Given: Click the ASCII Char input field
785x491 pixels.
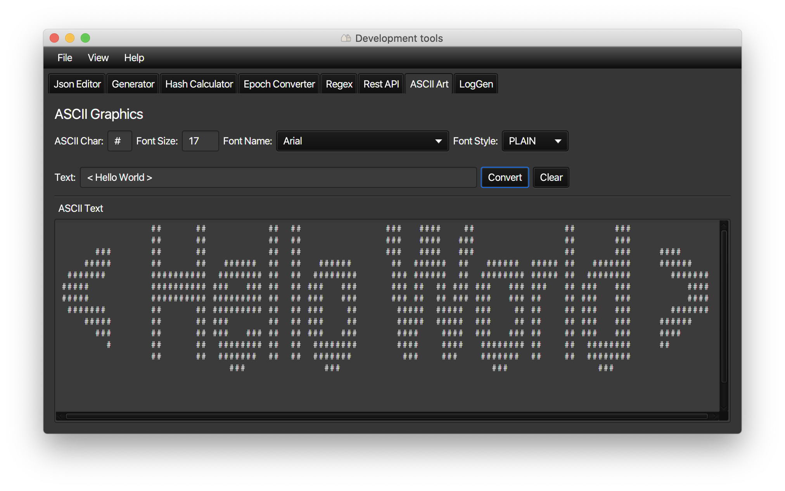Looking at the screenshot, I should tap(119, 141).
